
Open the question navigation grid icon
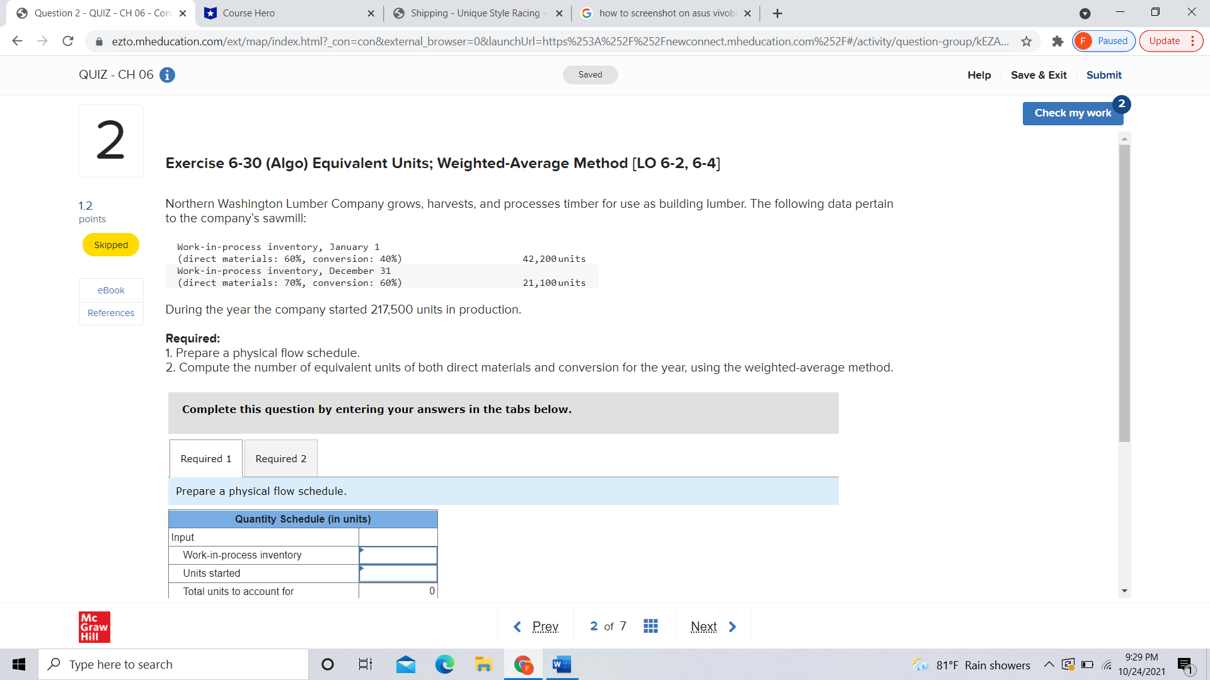point(650,626)
